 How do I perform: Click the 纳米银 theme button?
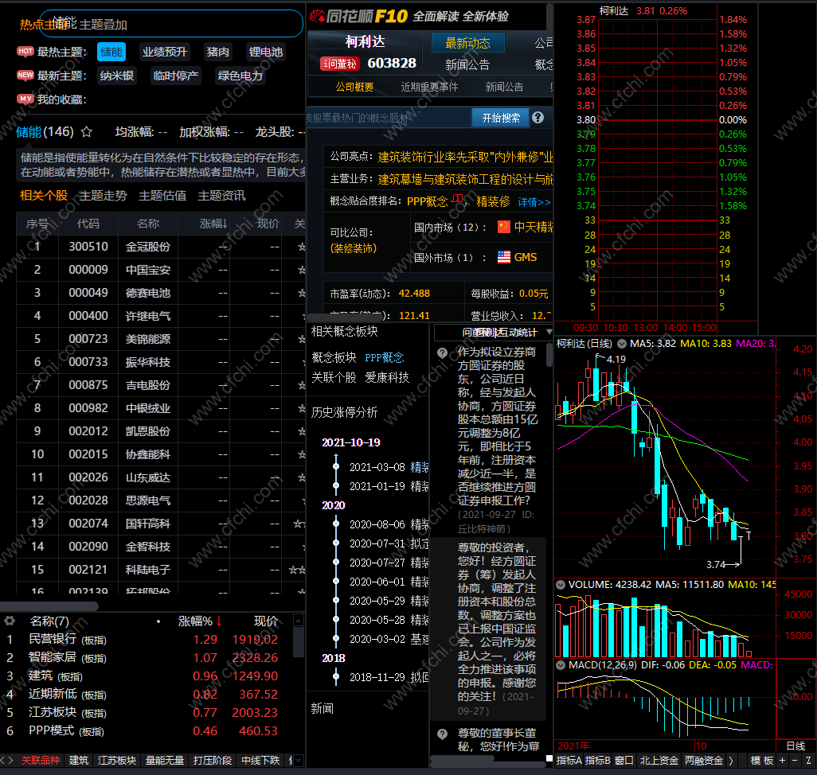pyautogui.click(x=117, y=76)
